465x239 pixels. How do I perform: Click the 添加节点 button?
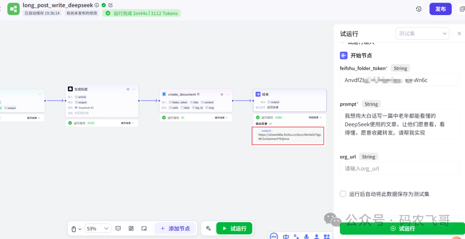coord(175,229)
